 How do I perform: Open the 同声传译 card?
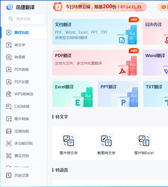pos(155,32)
